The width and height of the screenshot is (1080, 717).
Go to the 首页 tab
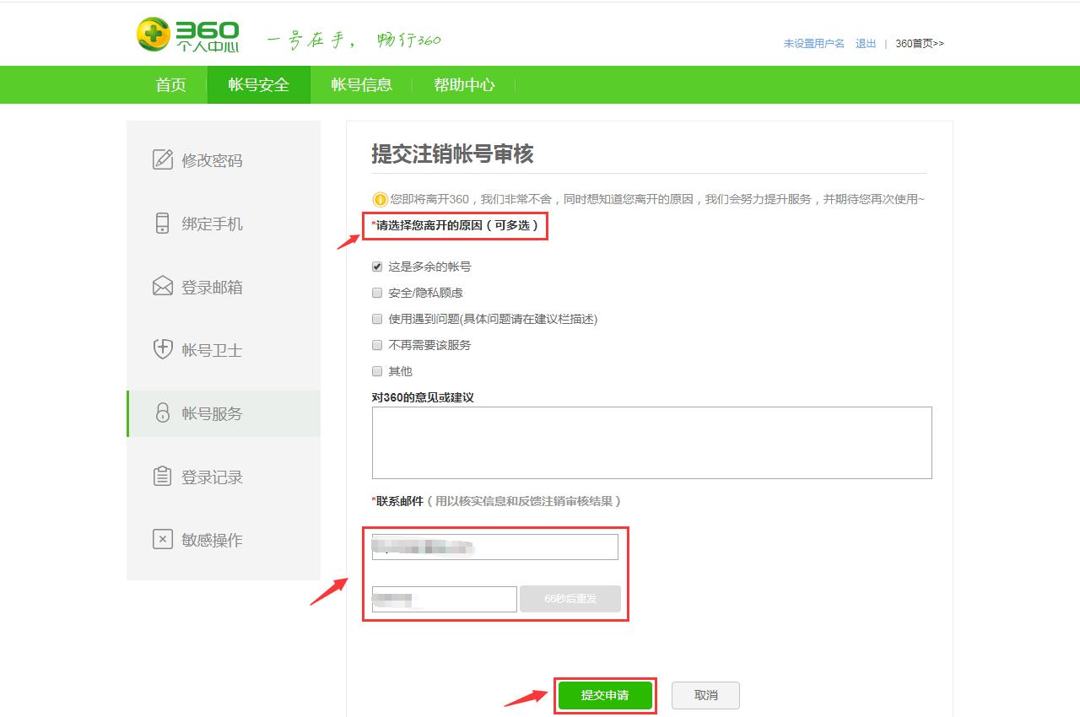170,84
